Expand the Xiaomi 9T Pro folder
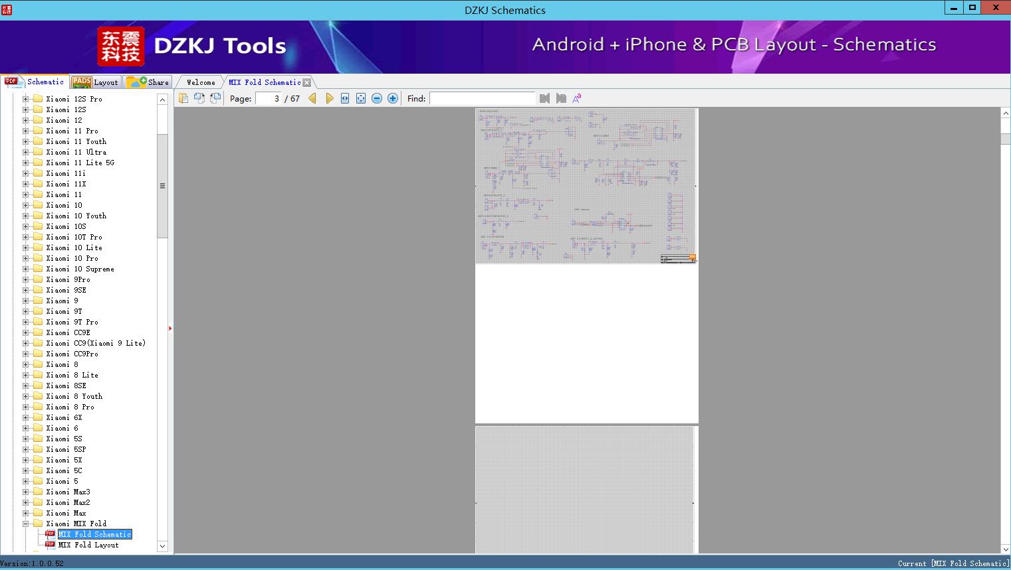The height and width of the screenshot is (570, 1011). (x=26, y=322)
